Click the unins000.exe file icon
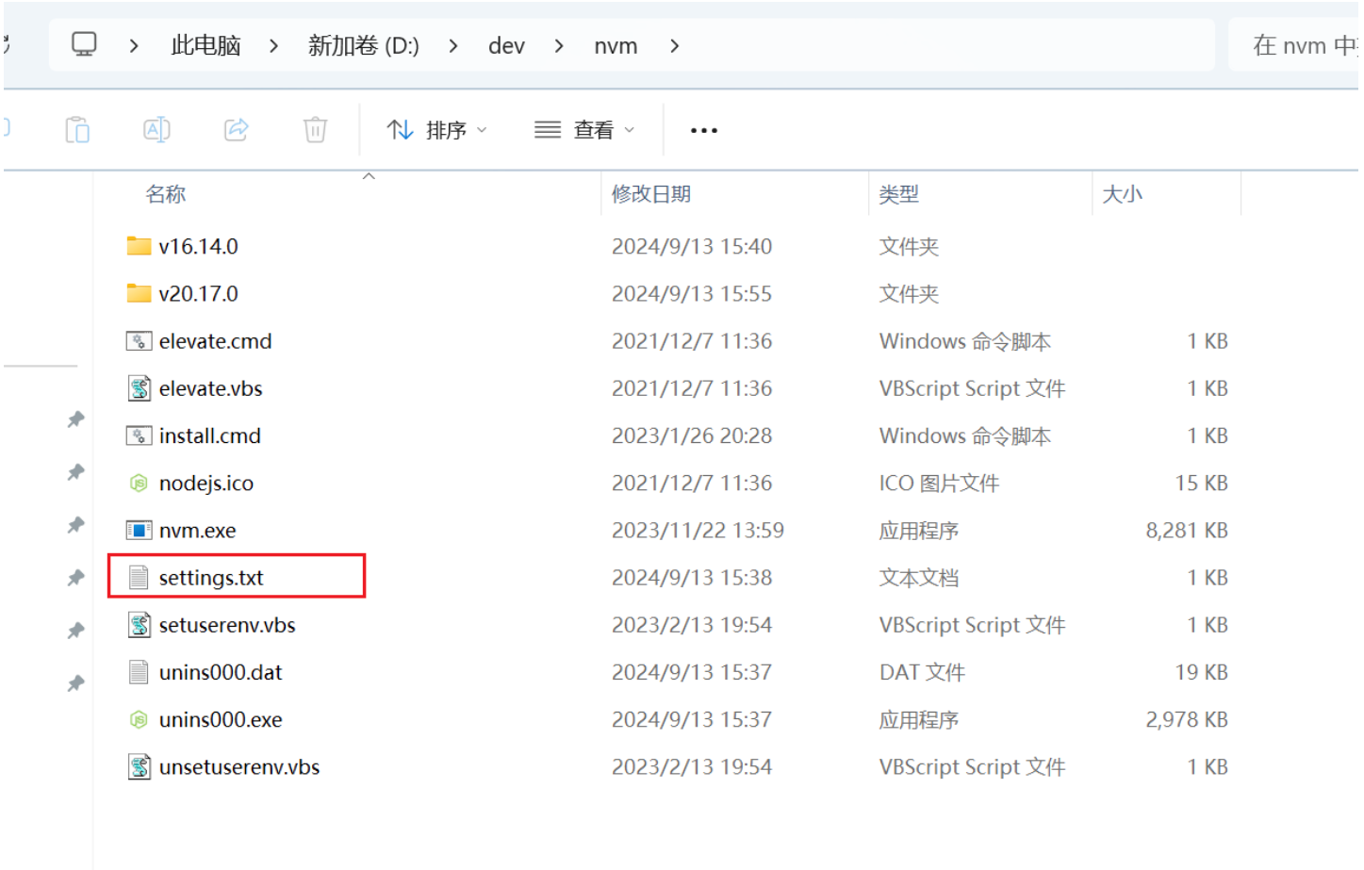The width and height of the screenshot is (1364, 870). click(139, 720)
